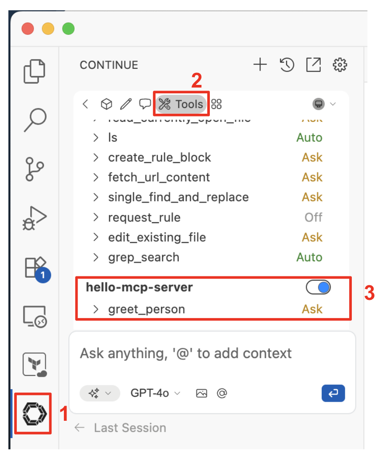The image size is (386, 463).
Task: Click the CONTINUE panel title
Action: [x=109, y=65]
